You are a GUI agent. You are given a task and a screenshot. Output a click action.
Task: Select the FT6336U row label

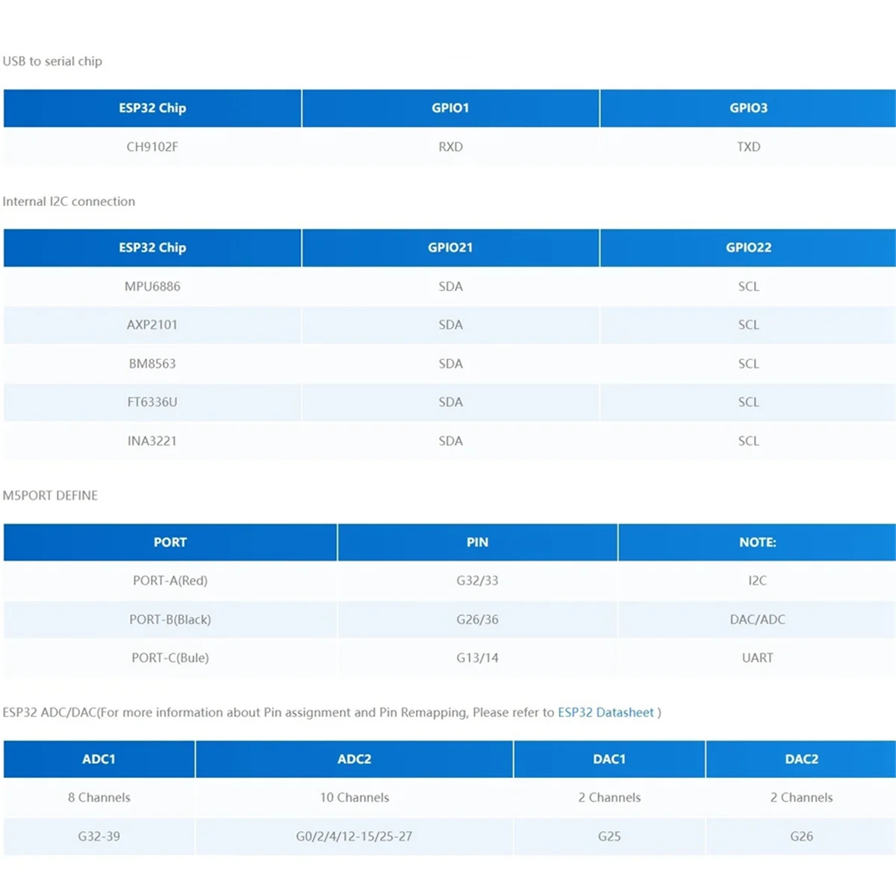pos(152,402)
